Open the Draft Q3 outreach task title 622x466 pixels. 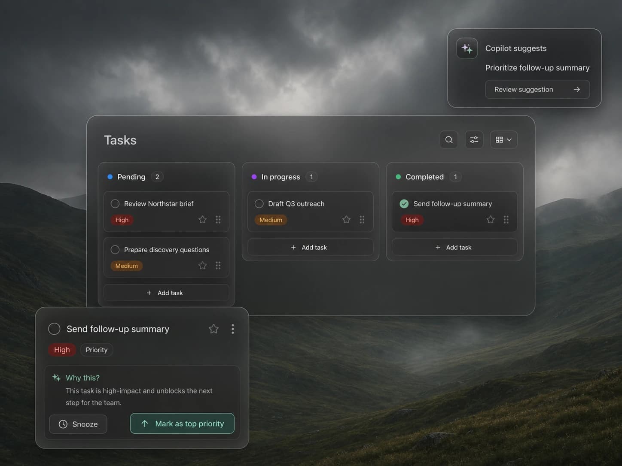pyautogui.click(x=296, y=204)
